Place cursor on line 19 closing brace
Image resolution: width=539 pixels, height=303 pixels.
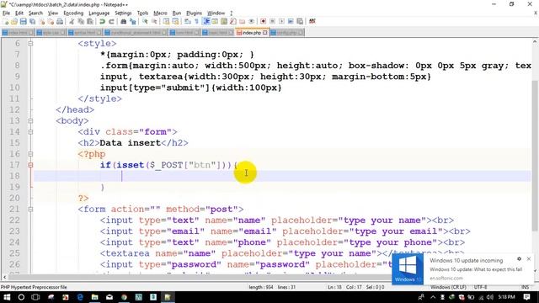103,187
